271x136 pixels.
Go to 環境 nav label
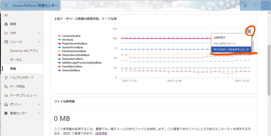13,24
